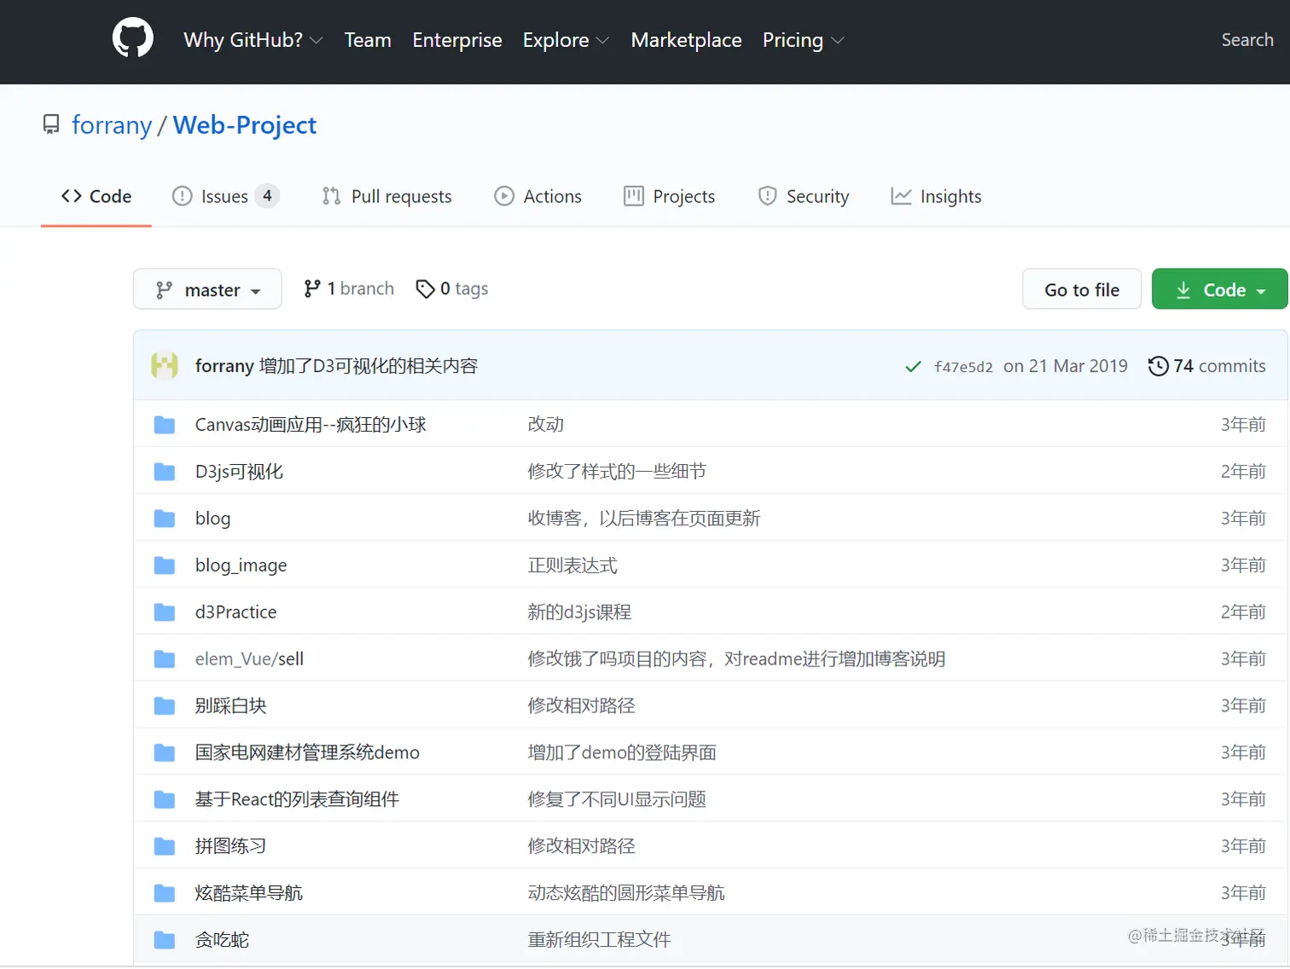Open the Projects tab
Viewport: 1290px width, 969px height.
pyautogui.click(x=670, y=197)
